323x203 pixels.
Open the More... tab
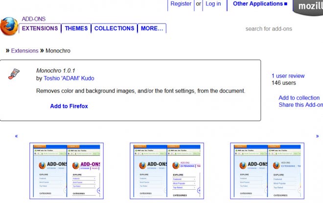[x=152, y=28]
